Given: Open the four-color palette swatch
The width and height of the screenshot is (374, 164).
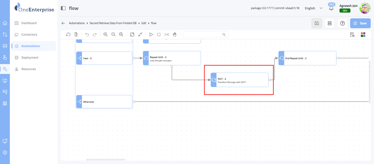Looking at the screenshot, I should 363,34.
